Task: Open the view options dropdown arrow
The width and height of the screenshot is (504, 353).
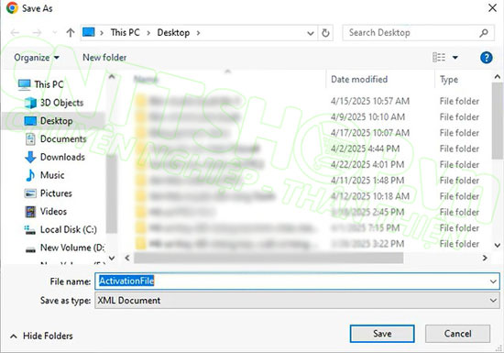Action: [455, 58]
